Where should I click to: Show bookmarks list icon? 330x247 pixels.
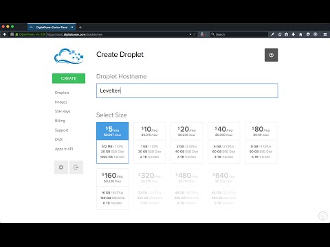286,34
